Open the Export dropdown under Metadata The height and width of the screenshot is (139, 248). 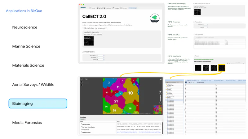pos(83,120)
